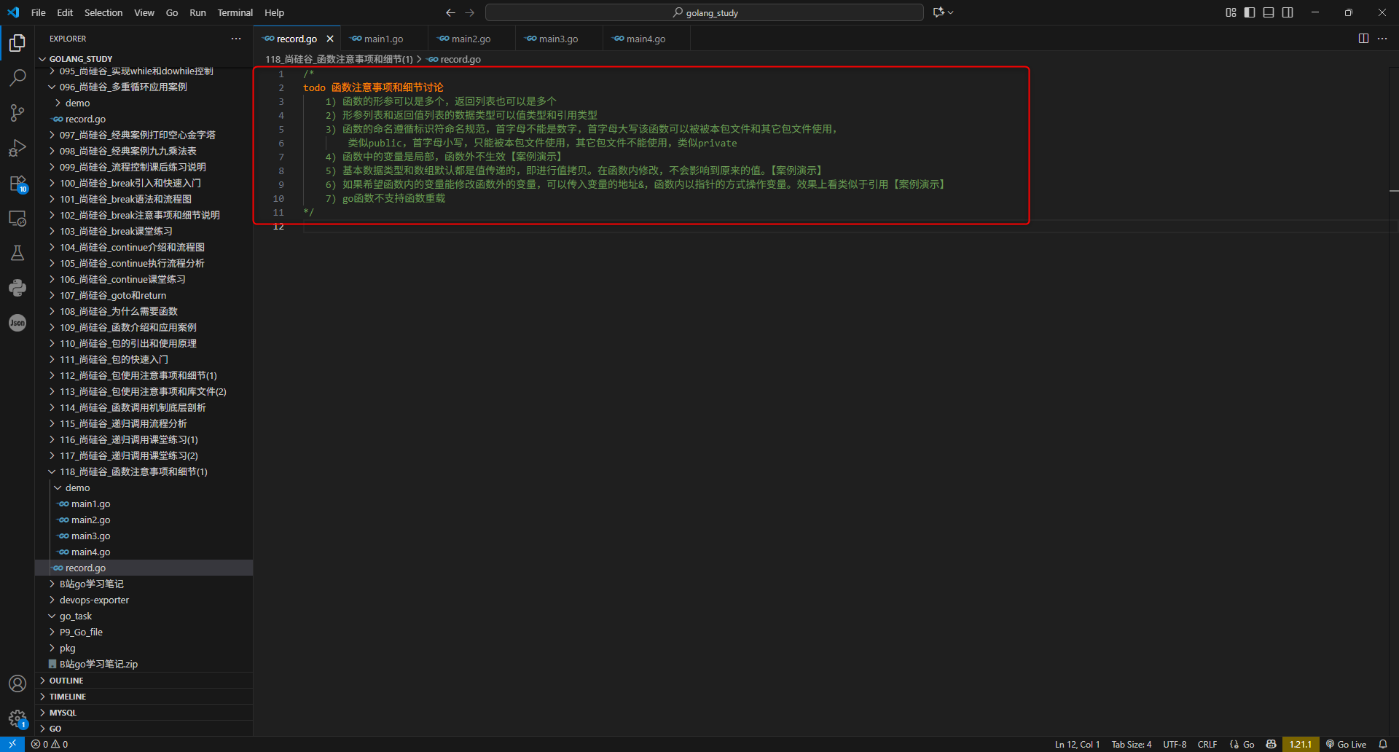Open the Search view in activity bar
The image size is (1399, 752).
tap(17, 77)
